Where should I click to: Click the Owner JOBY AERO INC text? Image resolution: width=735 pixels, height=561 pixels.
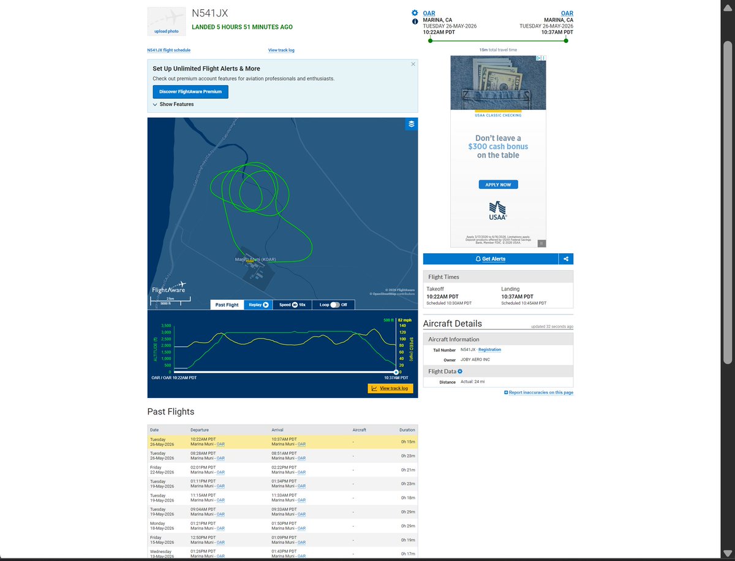pos(475,360)
